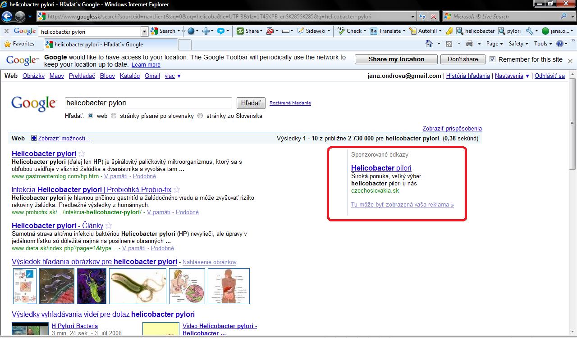577x360 pixels.
Task: Open the address bar URL dropdown
Action: [x=412, y=17]
